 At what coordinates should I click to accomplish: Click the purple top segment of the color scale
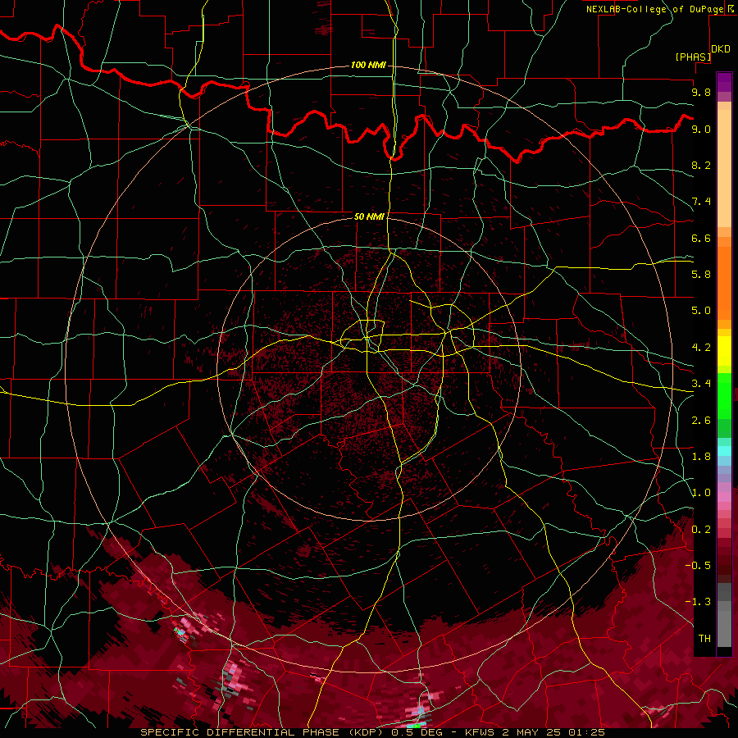point(724,82)
